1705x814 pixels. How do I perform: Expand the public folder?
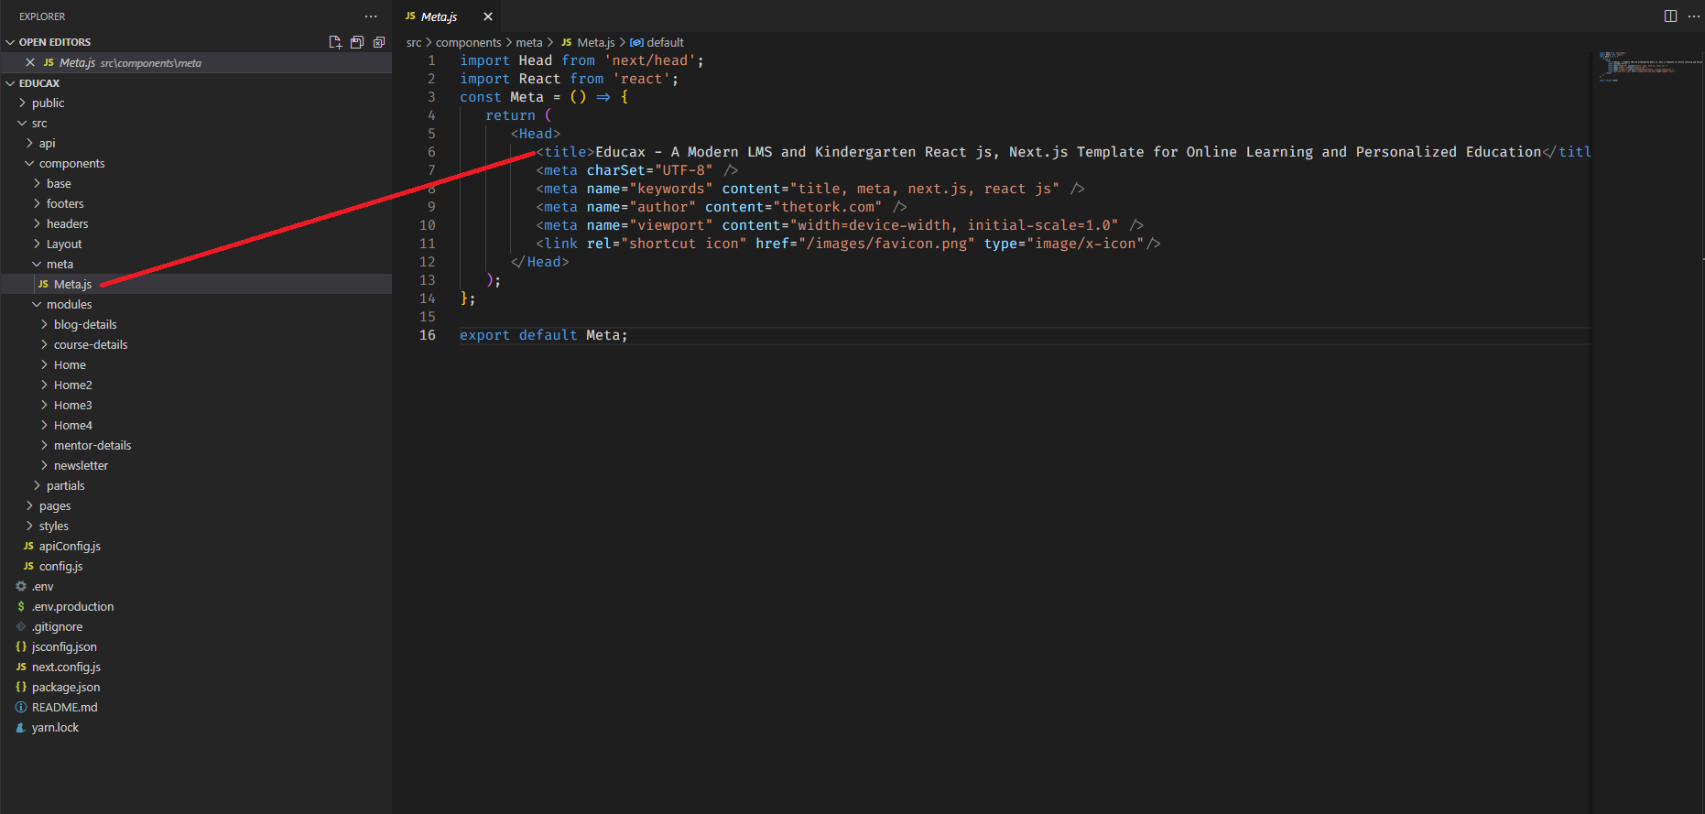48,103
